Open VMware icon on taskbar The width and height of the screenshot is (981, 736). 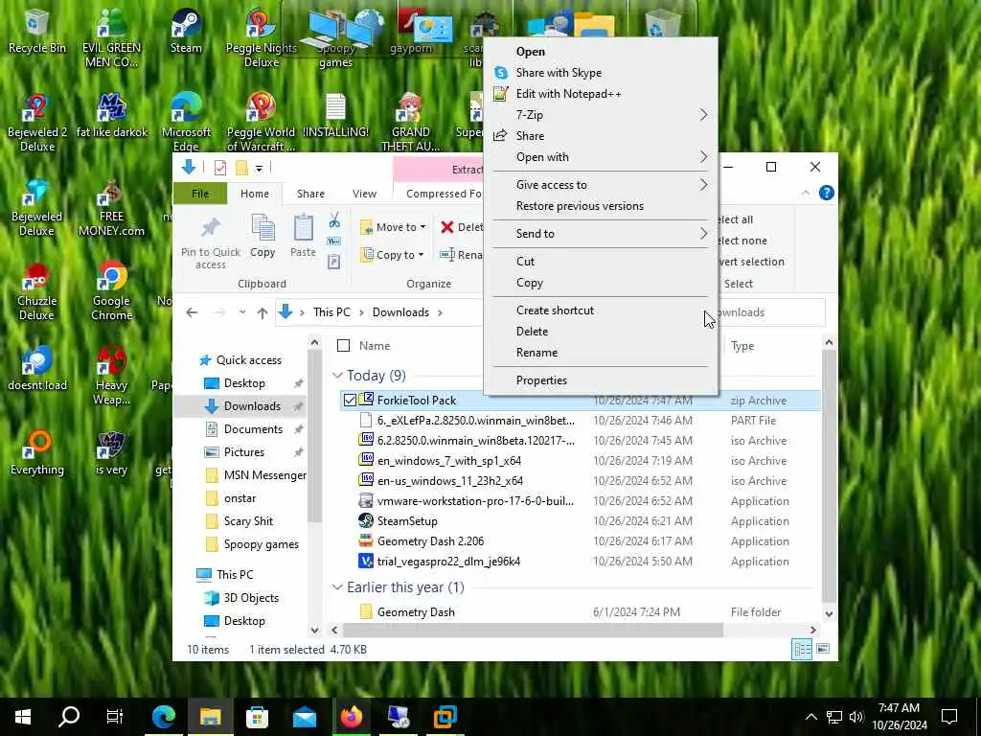[445, 717]
